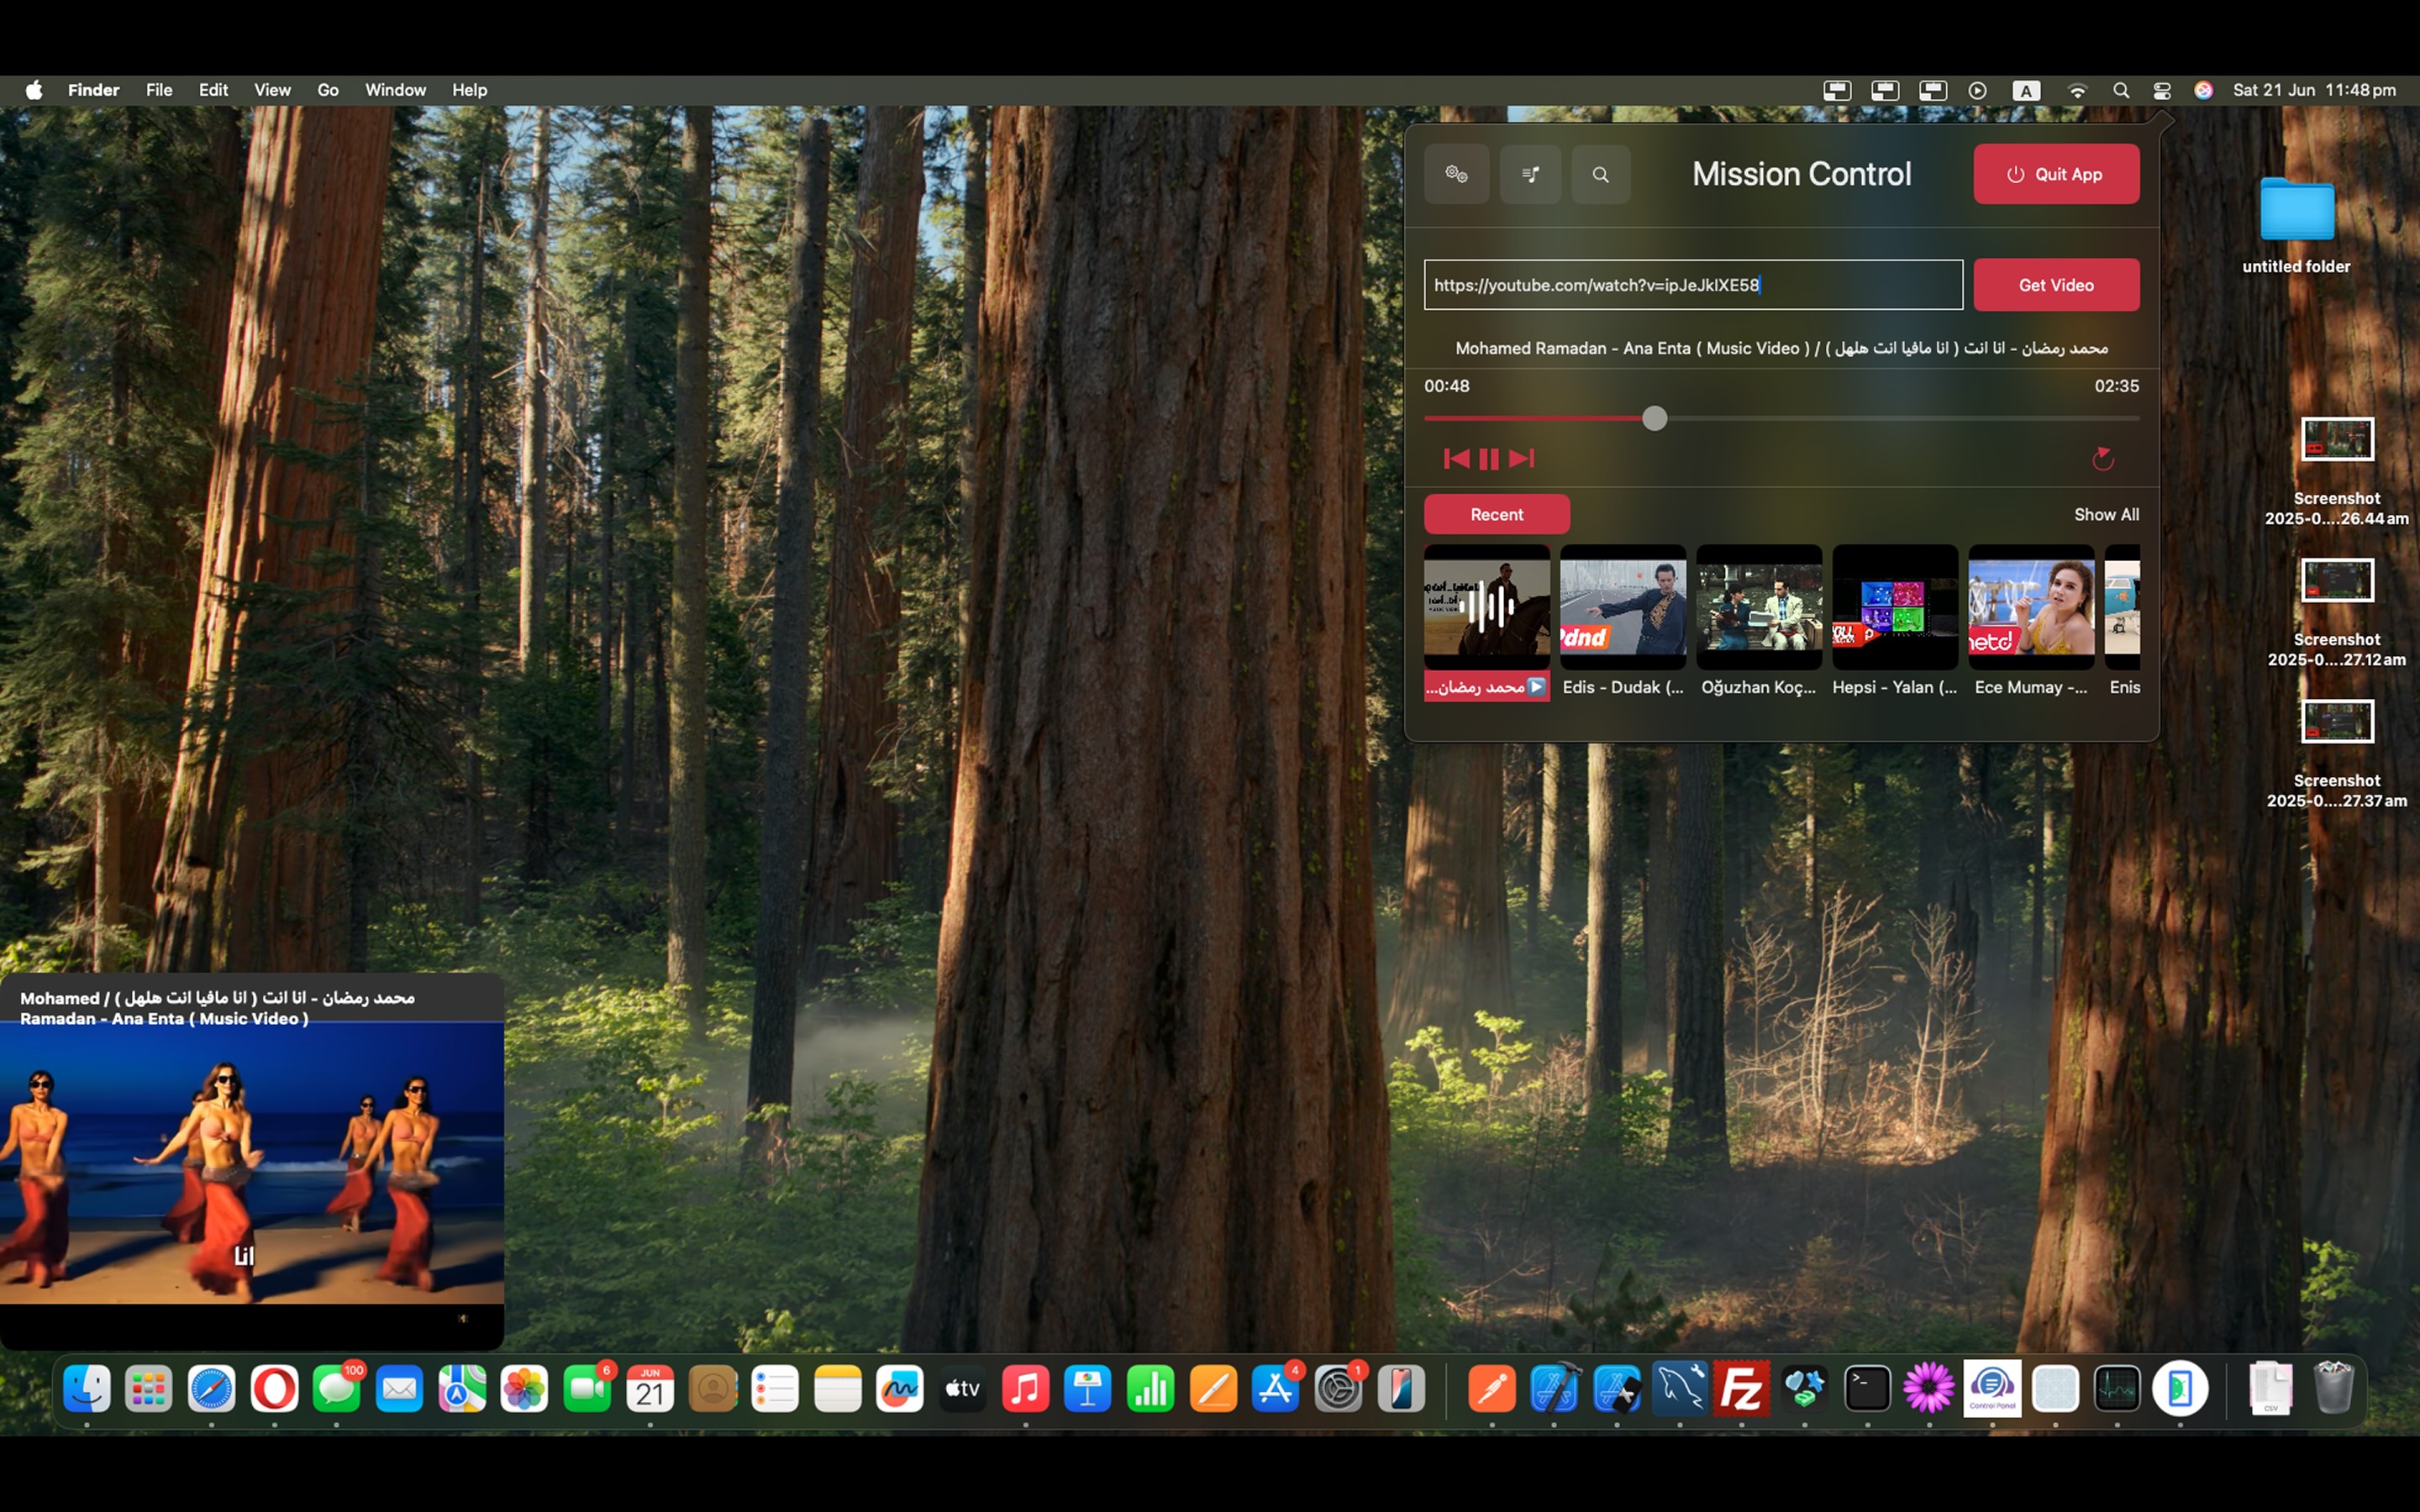2420x1512 pixels.
Task: Skip to the next track
Action: pos(1521,459)
